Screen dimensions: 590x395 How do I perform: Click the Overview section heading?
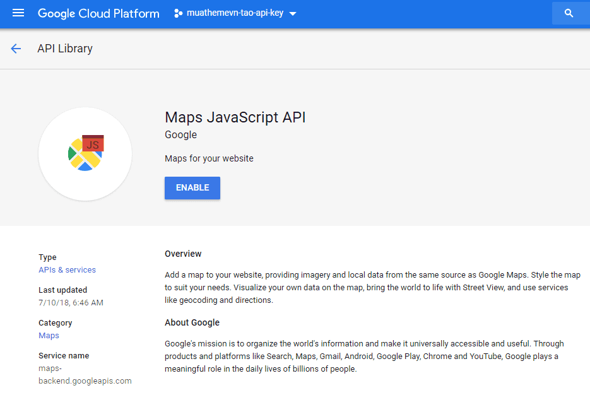[183, 254]
